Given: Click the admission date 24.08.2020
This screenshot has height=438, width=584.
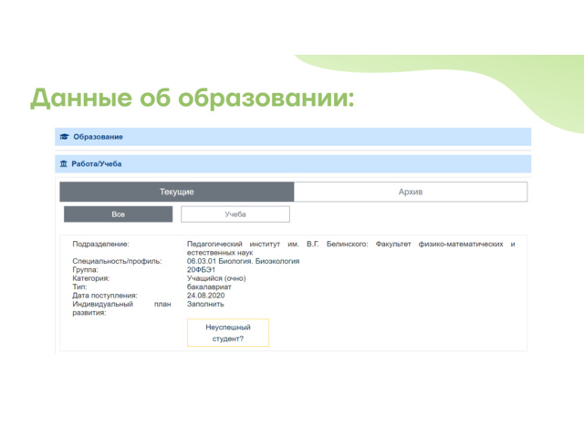Looking at the screenshot, I should coord(205,296).
